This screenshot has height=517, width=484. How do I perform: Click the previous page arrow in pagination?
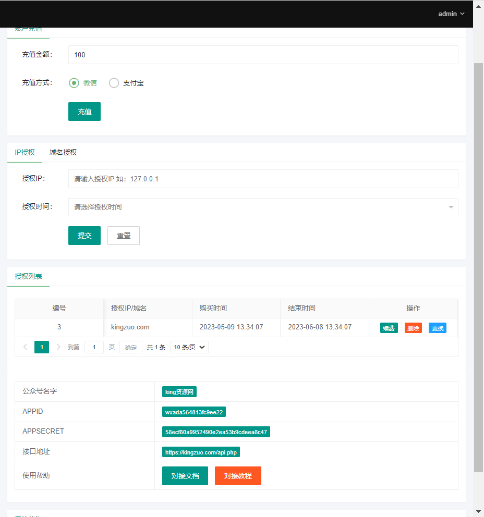click(25, 347)
